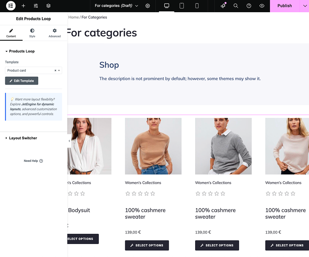The height and width of the screenshot is (257, 309).
Task: Click the Need Help link
Action: (x=33, y=161)
